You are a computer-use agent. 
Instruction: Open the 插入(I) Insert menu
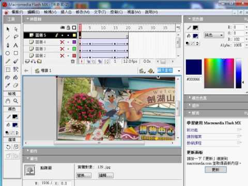click(66, 12)
